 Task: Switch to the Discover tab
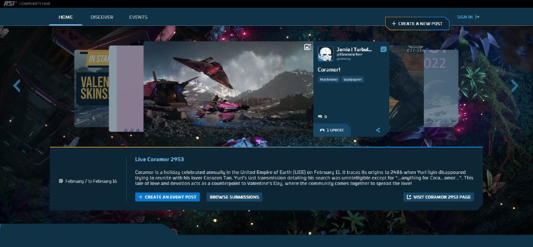(x=102, y=17)
